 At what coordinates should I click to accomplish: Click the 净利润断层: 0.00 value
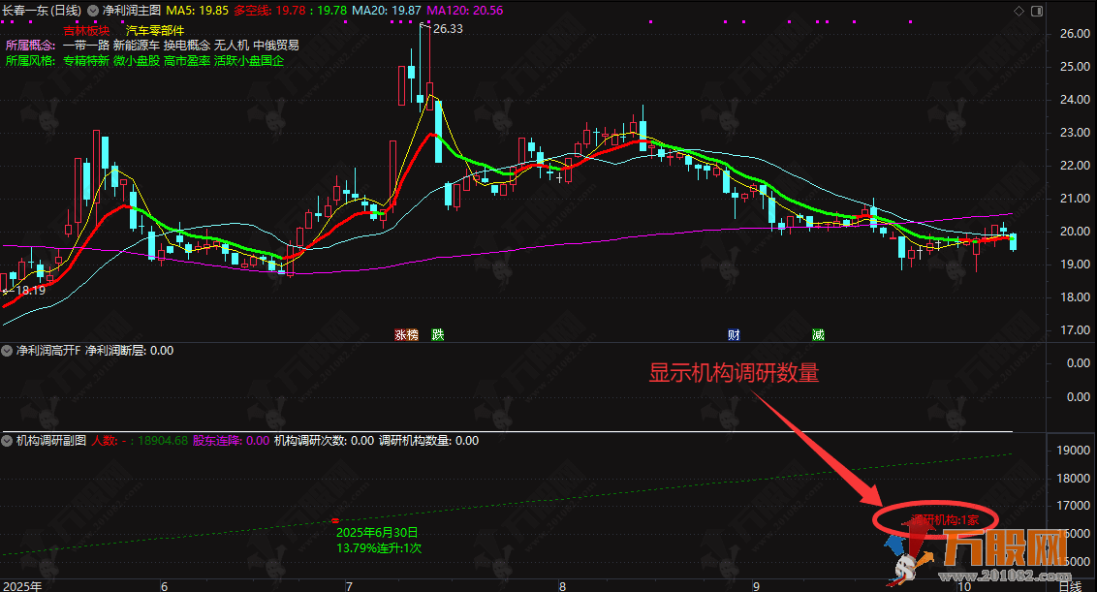coord(130,350)
